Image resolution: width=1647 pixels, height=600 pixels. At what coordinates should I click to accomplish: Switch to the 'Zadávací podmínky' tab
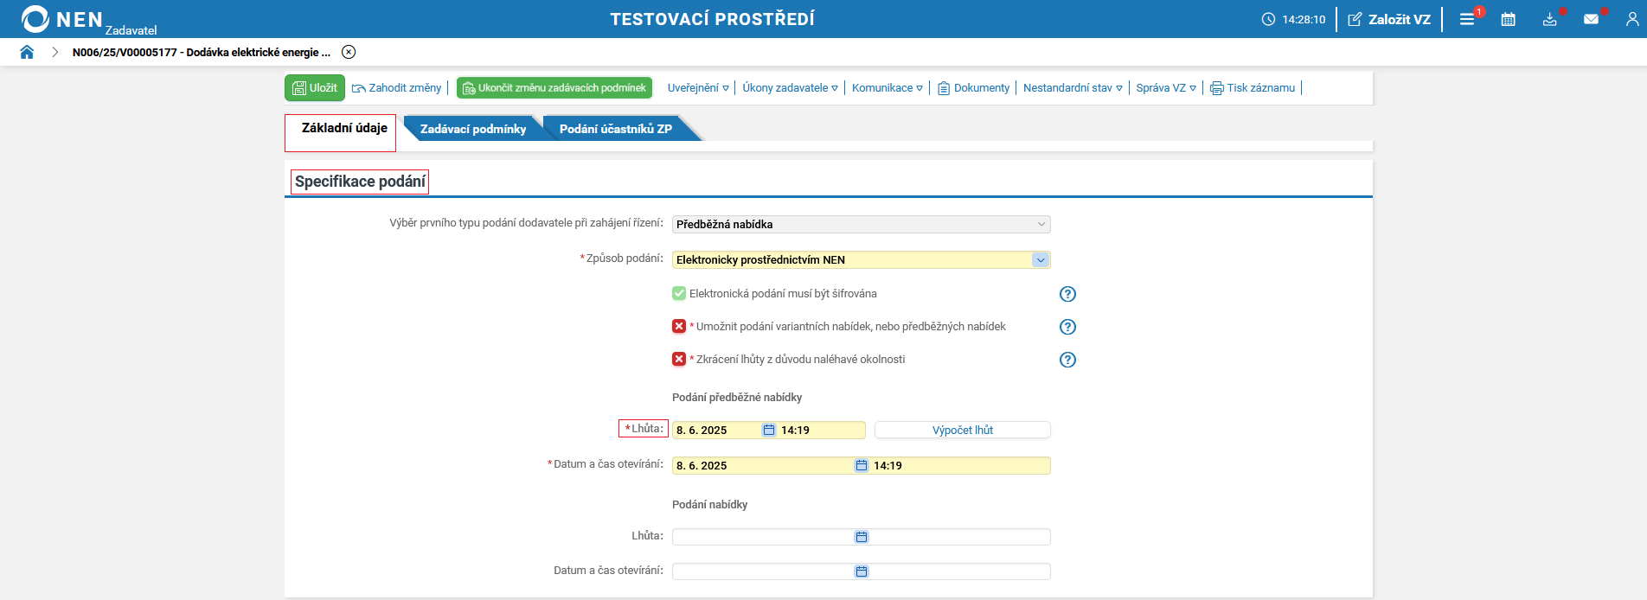tap(472, 129)
